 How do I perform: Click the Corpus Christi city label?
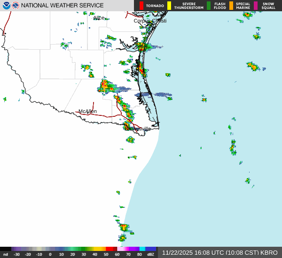150,21
